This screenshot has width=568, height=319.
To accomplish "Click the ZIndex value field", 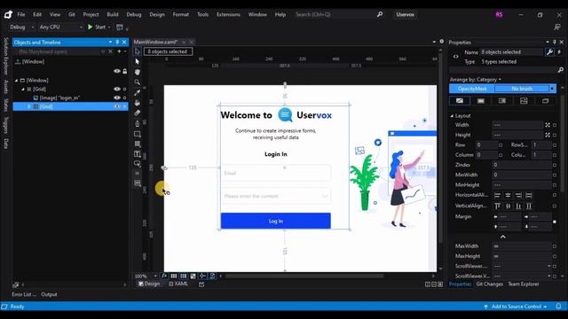I will (x=522, y=165).
